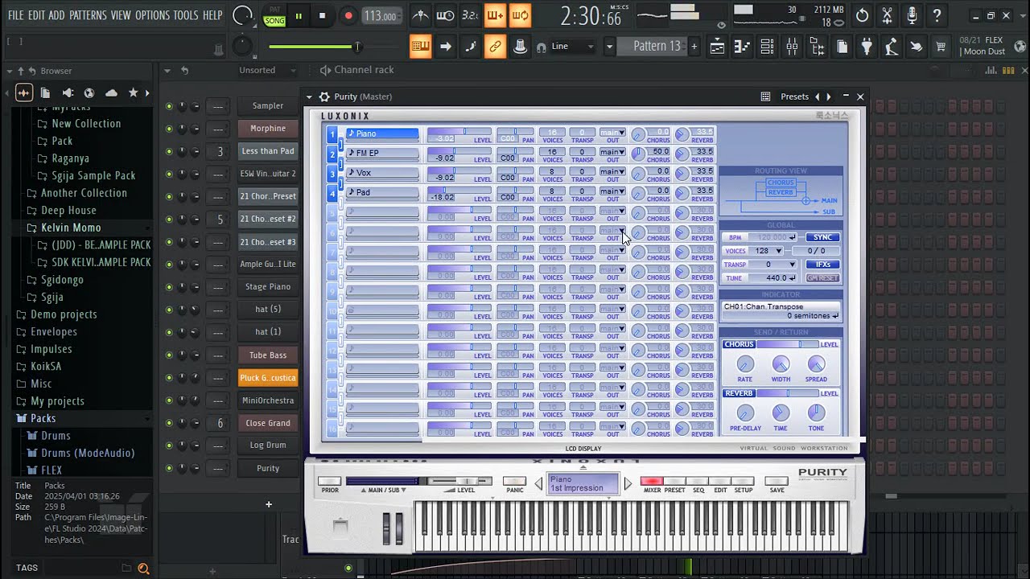Viewport: 1030px width, 579px height.
Task: Click the browser speaker sounds icon
Action: pyautogui.click(x=68, y=93)
